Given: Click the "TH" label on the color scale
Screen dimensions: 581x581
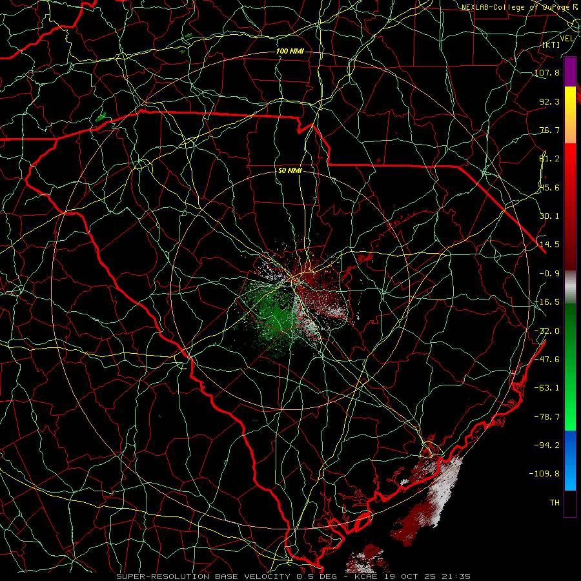Looking at the screenshot, I should (555, 503).
